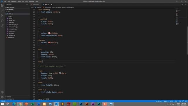Open the Accounts icon in activity bar
Viewport: 188px width, 106px height.
(x=2, y=92)
